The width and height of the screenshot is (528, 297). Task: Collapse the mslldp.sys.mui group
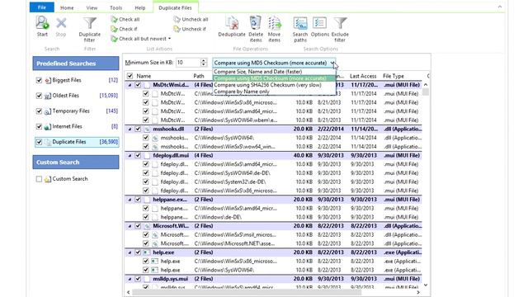click(130, 279)
